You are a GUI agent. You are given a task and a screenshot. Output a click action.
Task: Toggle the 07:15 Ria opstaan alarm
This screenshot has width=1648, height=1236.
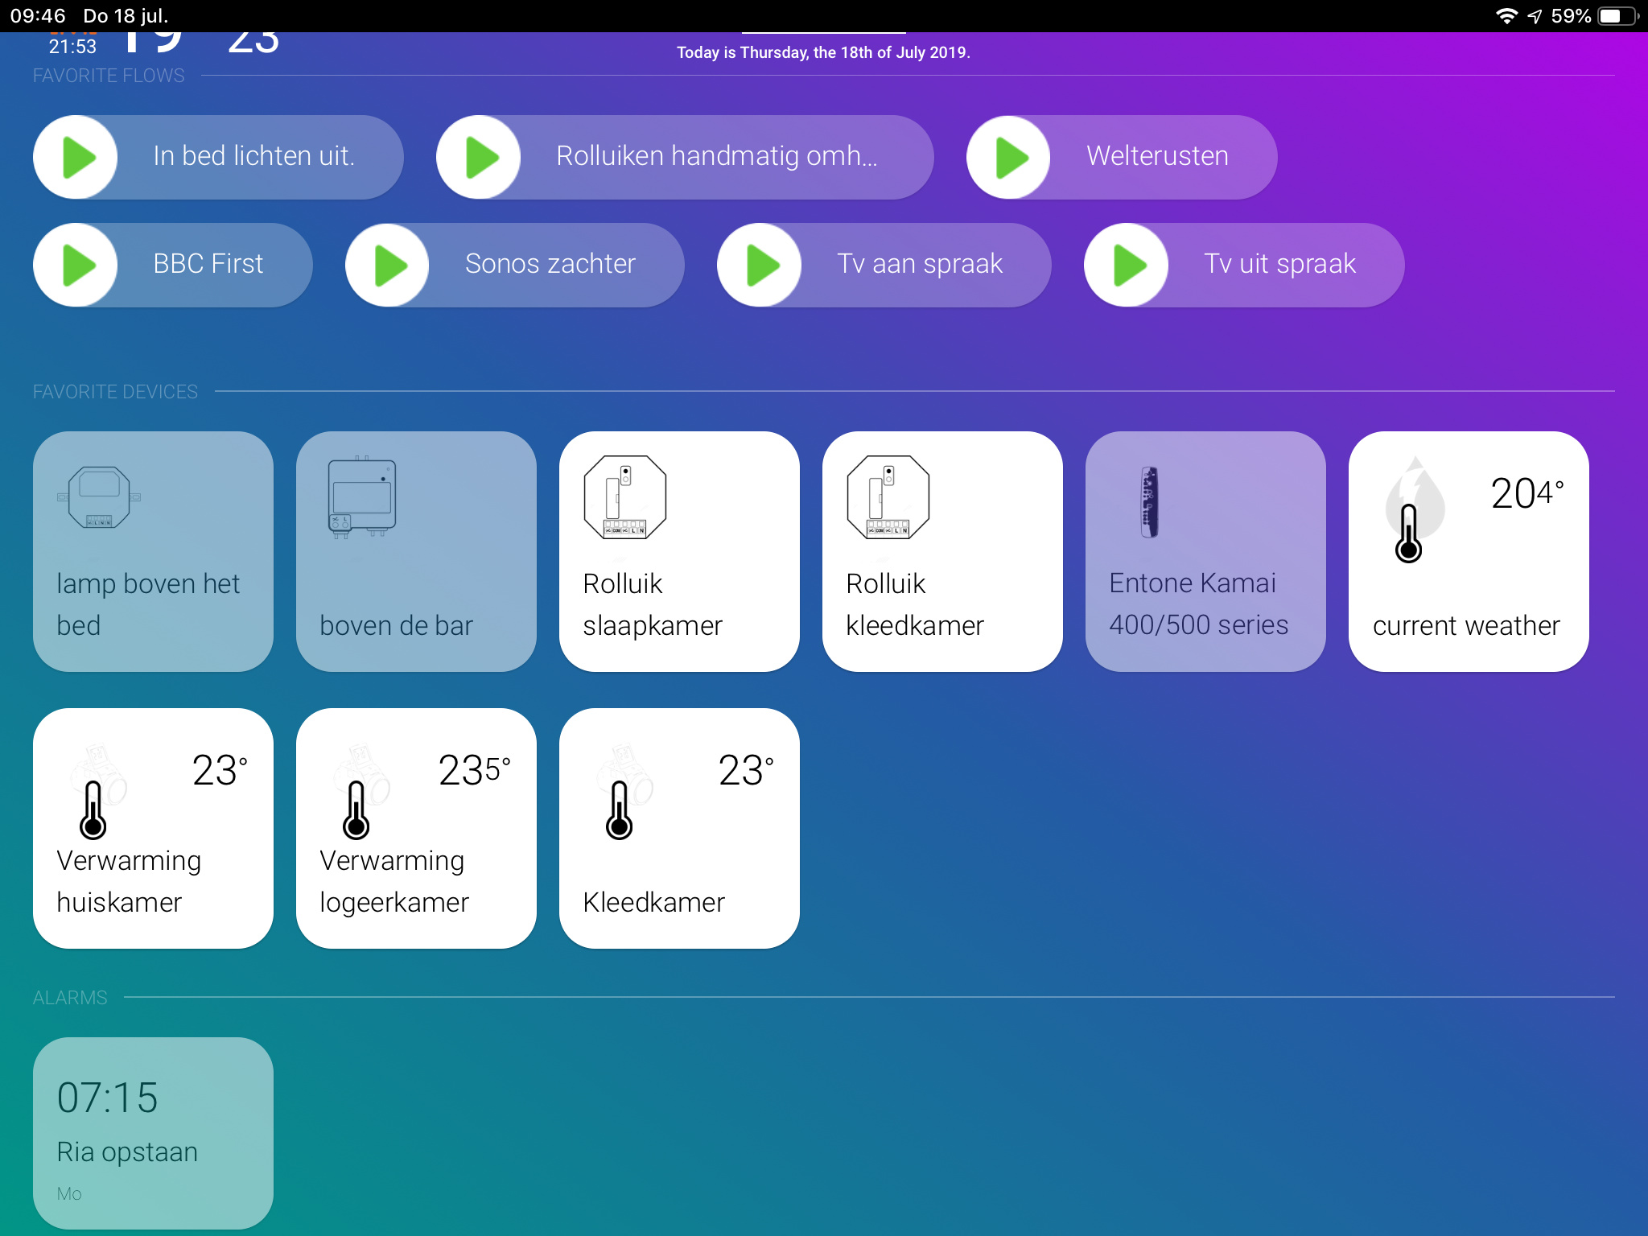pyautogui.click(x=153, y=1132)
